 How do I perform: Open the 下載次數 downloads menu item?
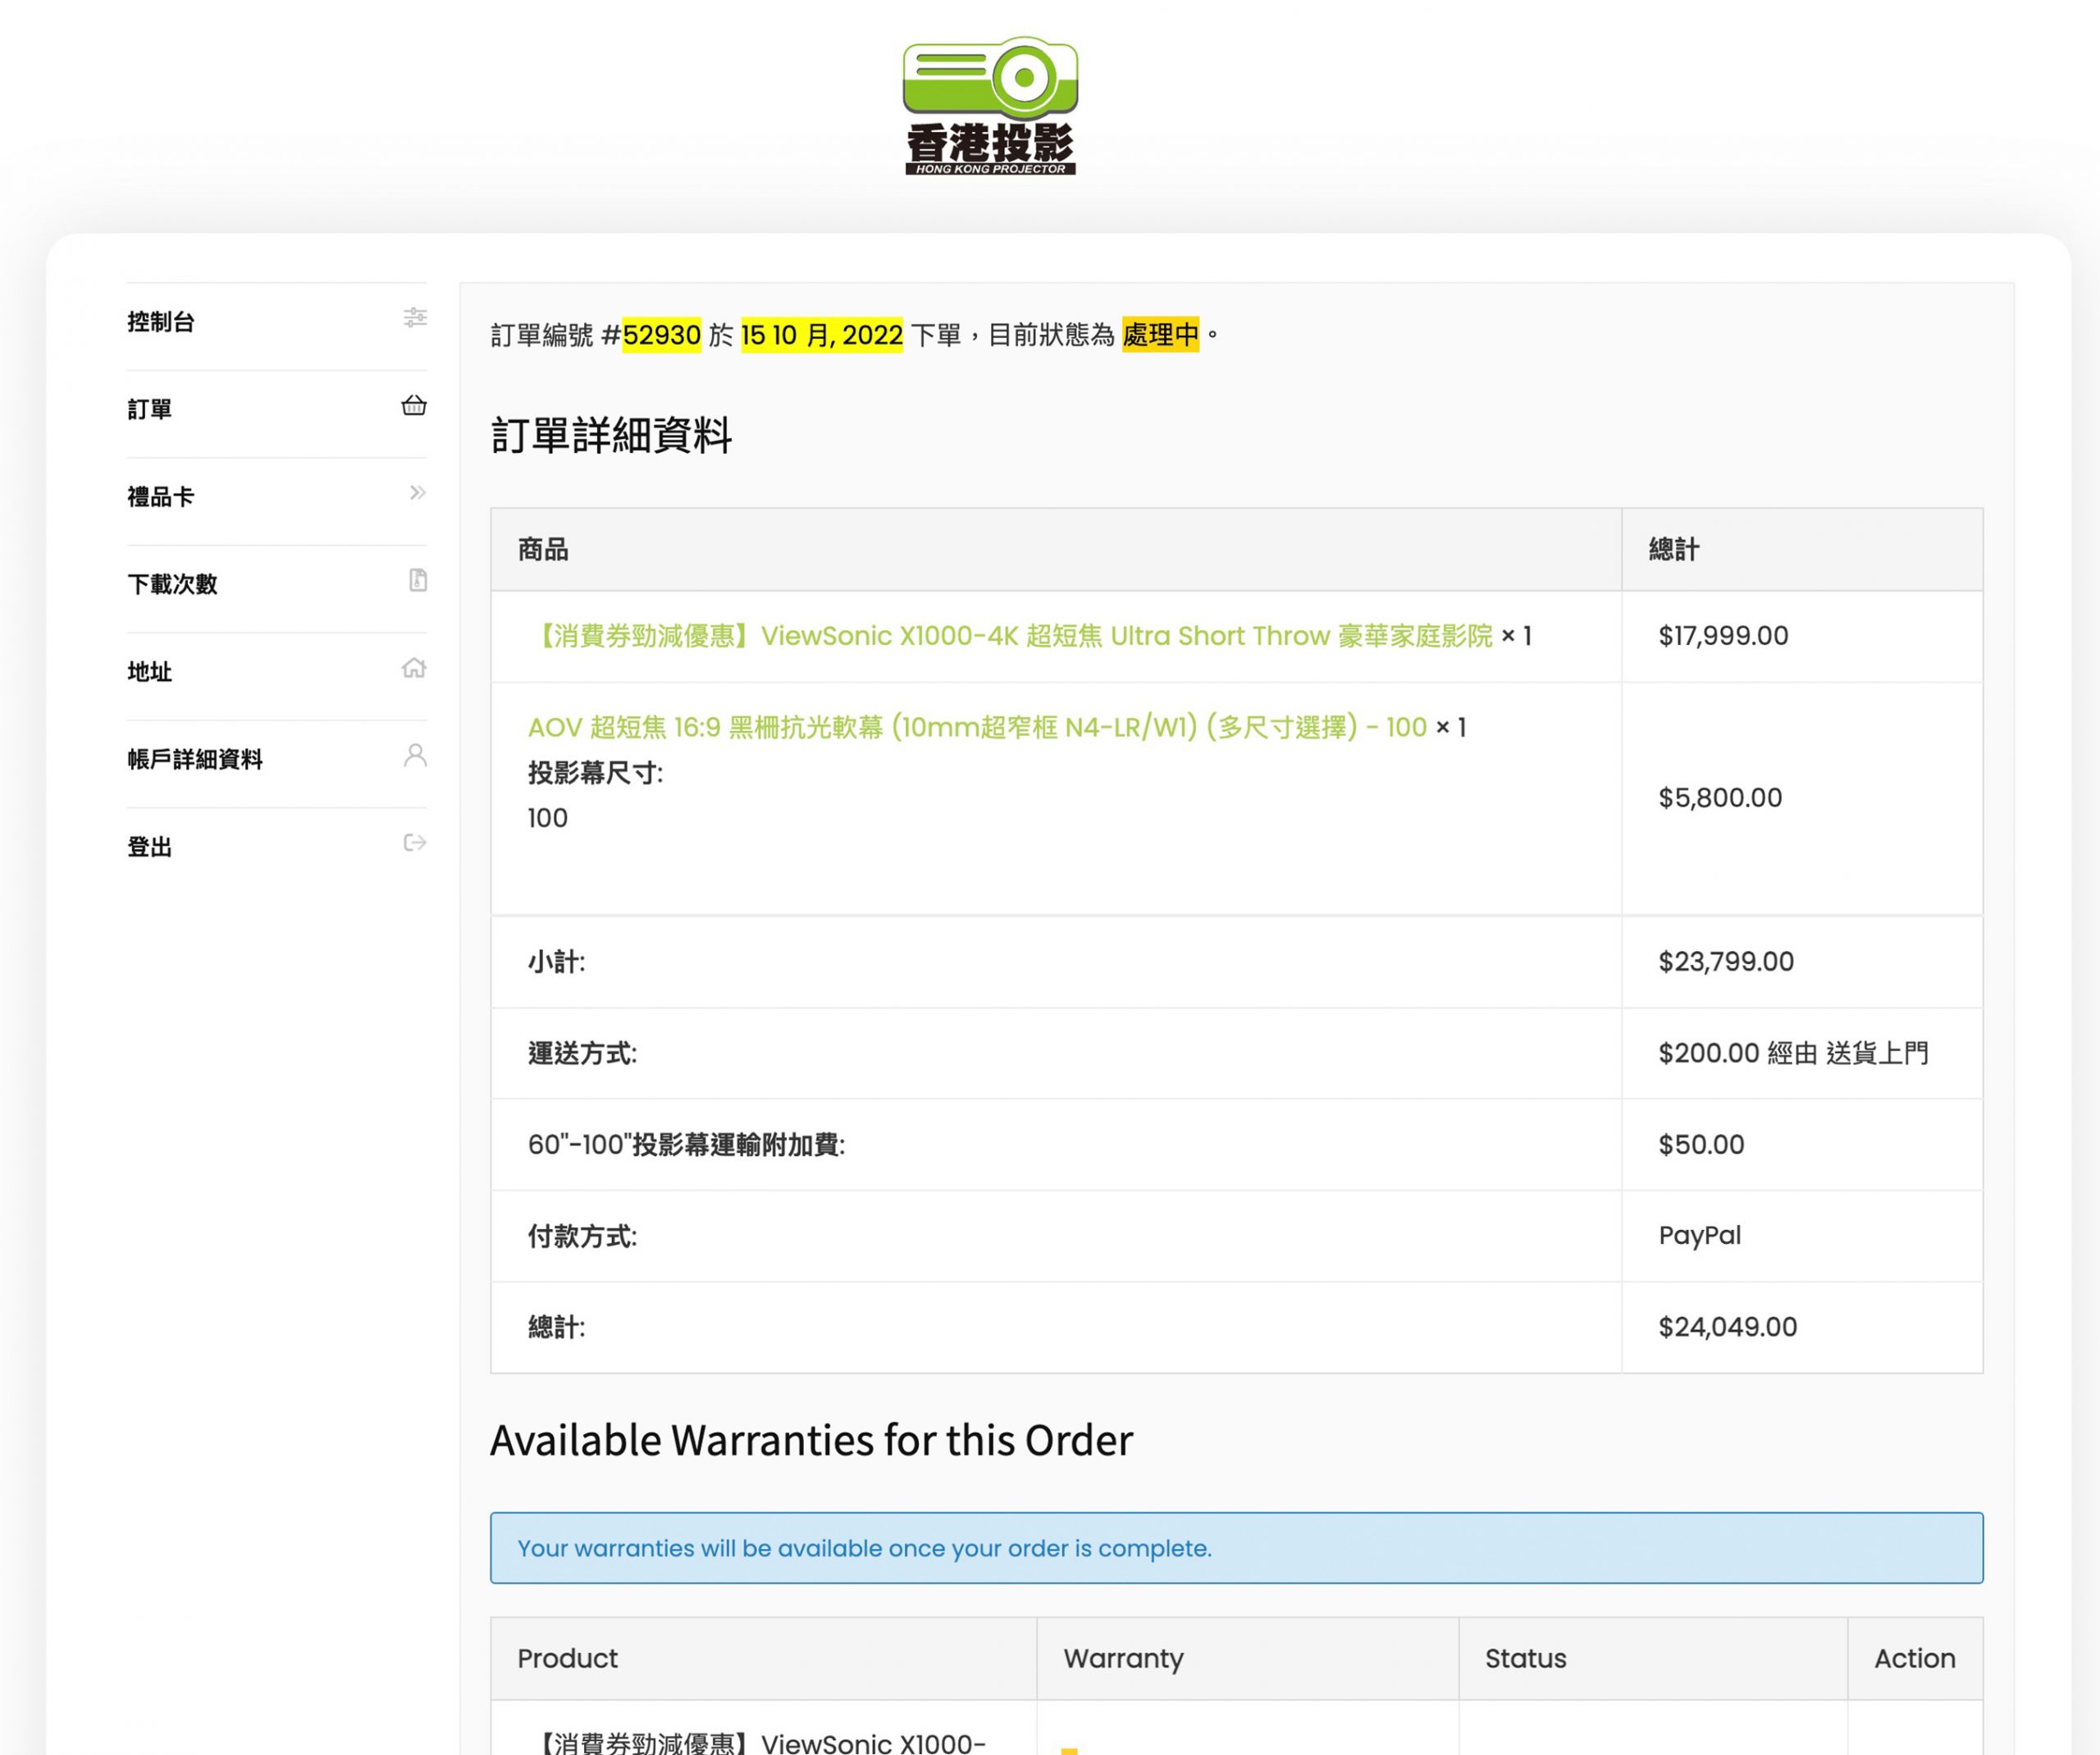point(277,584)
